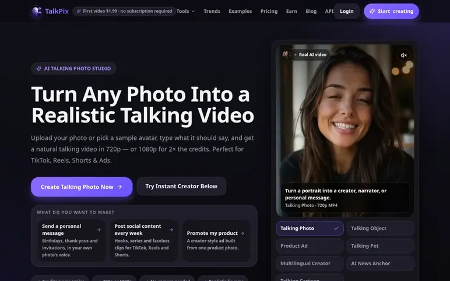Image resolution: width=450 pixels, height=281 pixels.
Task: Click the Login button
Action: click(347, 11)
